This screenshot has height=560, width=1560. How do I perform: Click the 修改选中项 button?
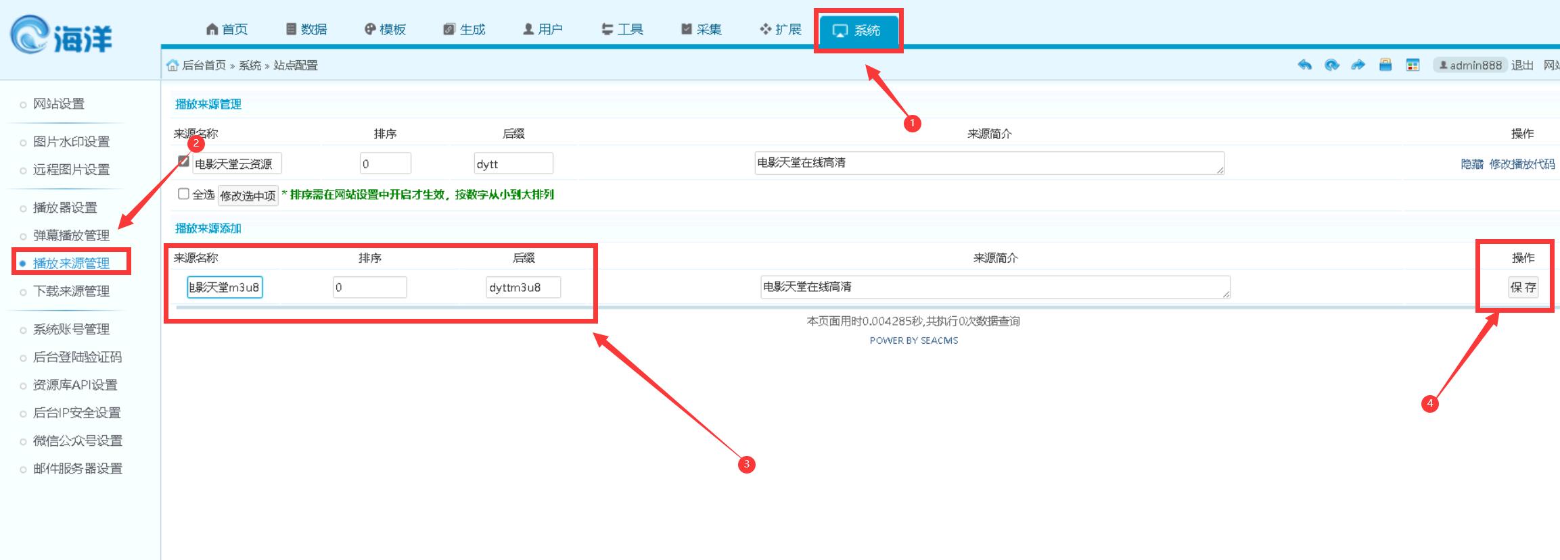[x=248, y=195]
